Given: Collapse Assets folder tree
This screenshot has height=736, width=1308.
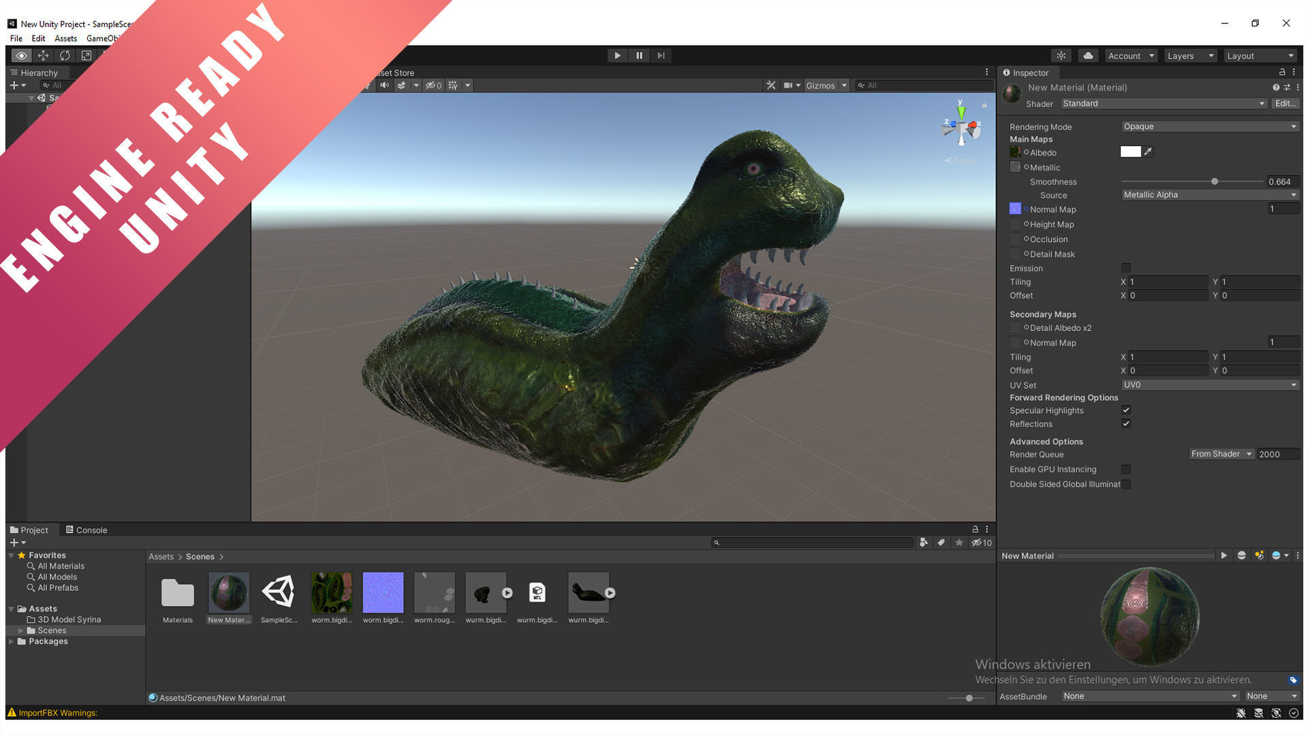Looking at the screenshot, I should click(x=12, y=609).
